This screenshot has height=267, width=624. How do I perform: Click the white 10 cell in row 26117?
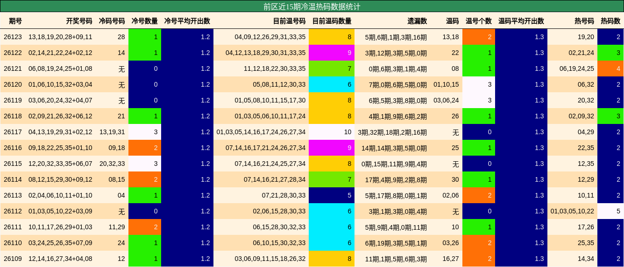332,132
